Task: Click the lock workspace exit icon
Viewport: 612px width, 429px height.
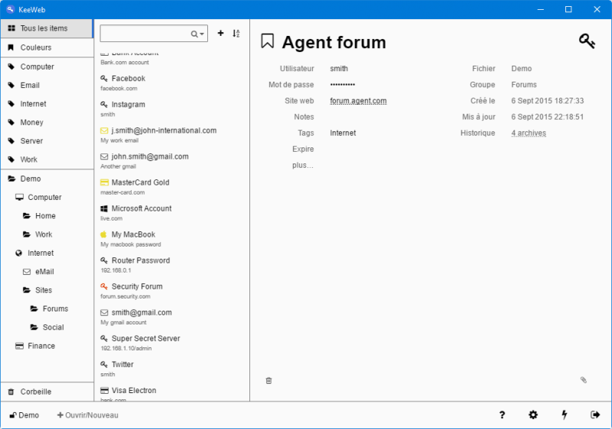Action: [x=595, y=415]
